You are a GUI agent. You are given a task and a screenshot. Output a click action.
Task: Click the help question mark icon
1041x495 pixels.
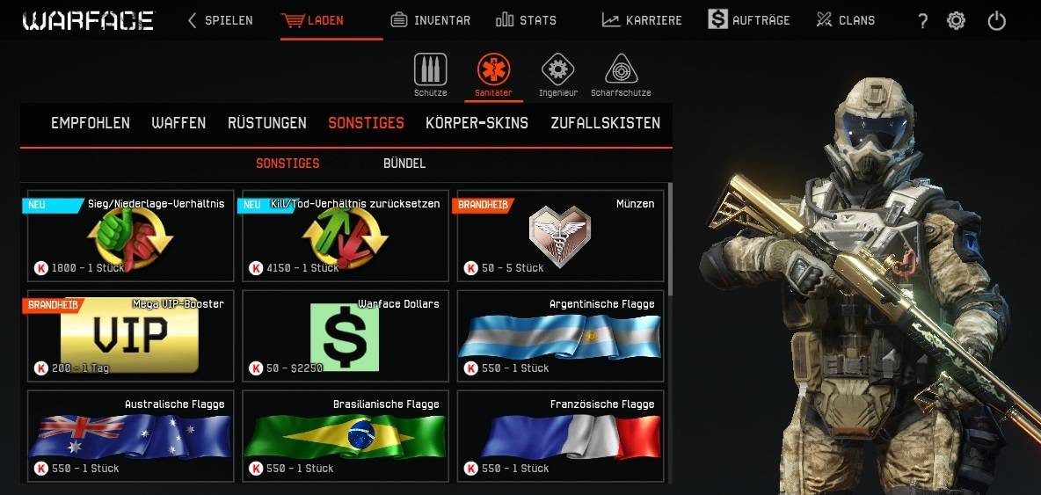(x=923, y=20)
